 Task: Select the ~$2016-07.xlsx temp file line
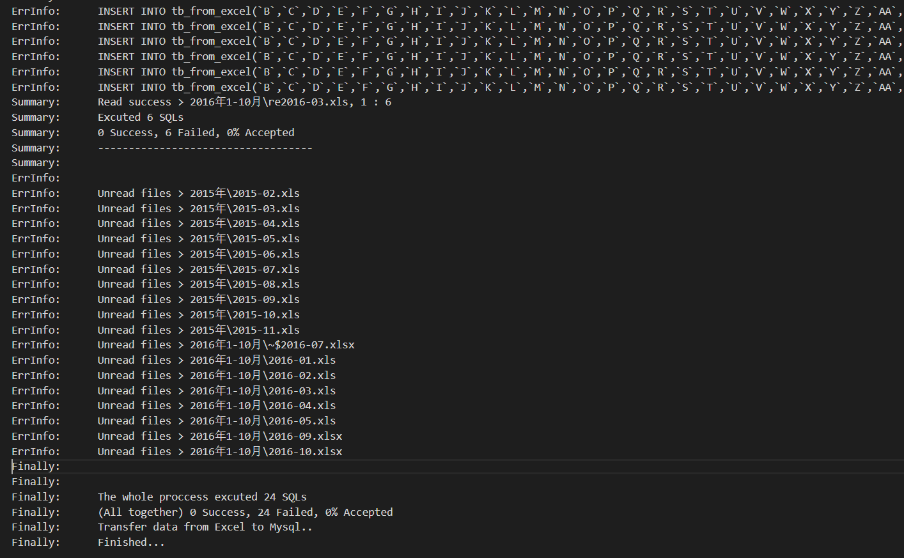tap(226, 345)
